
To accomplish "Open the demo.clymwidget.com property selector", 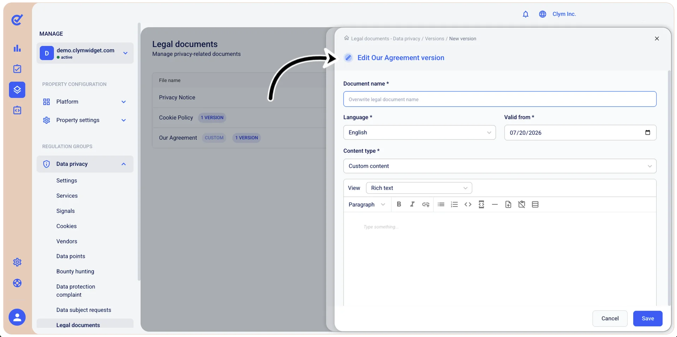I will [x=85, y=53].
